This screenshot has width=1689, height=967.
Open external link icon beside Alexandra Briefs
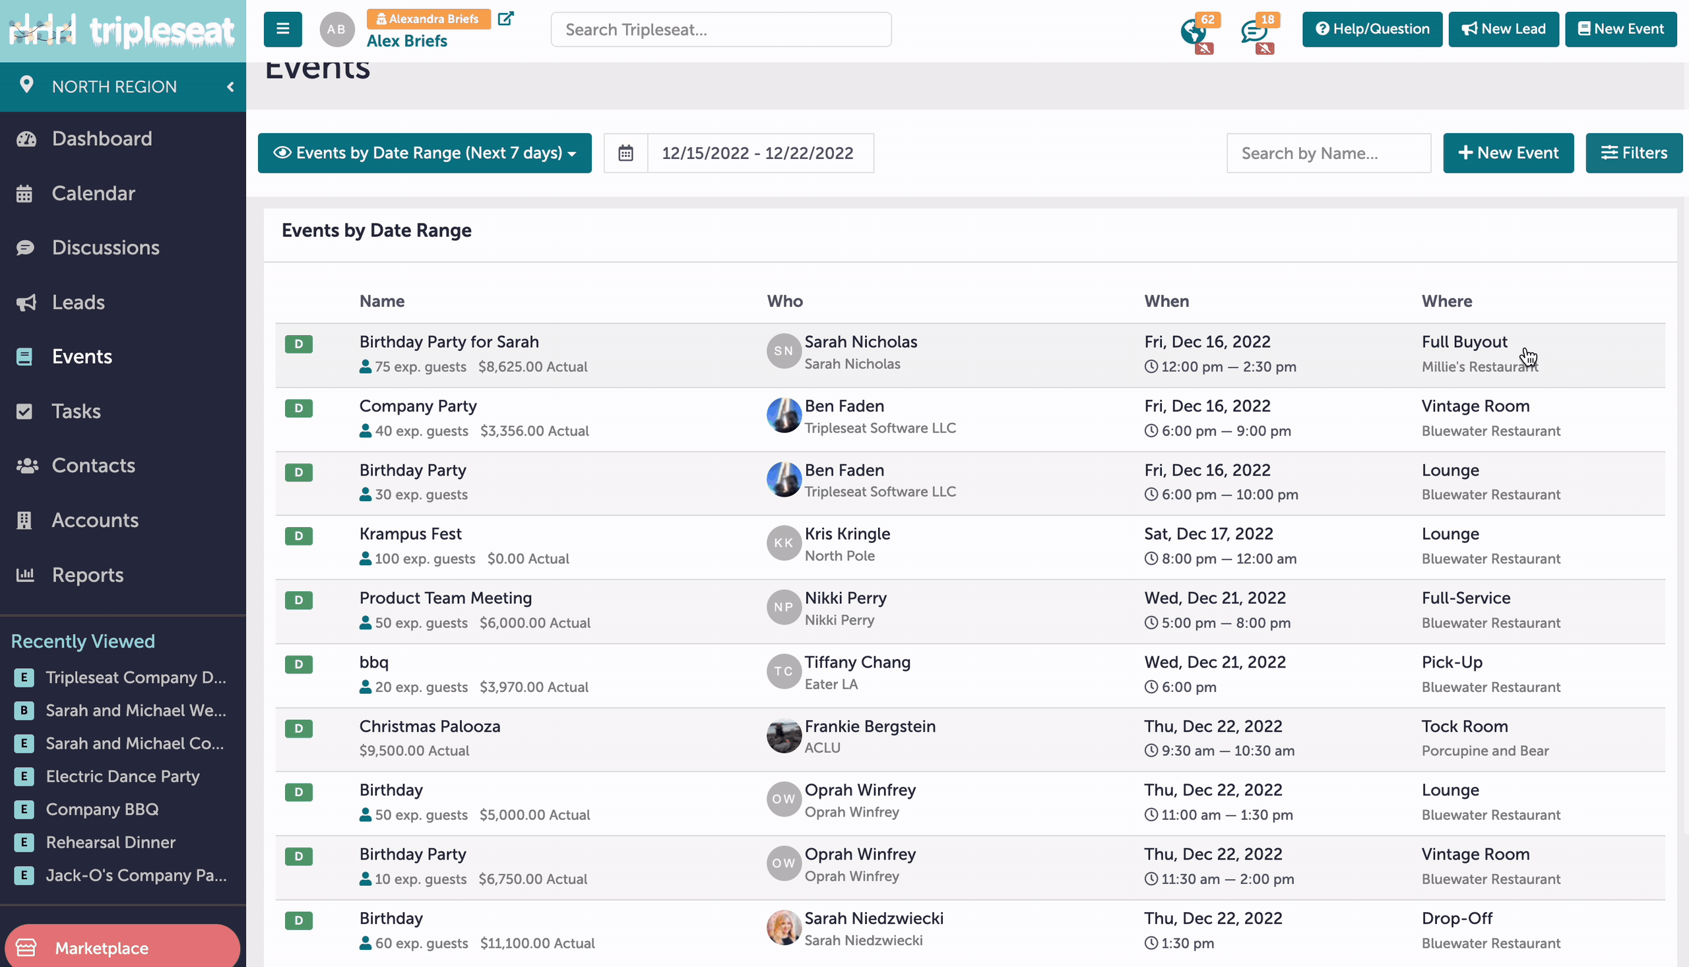coord(505,18)
